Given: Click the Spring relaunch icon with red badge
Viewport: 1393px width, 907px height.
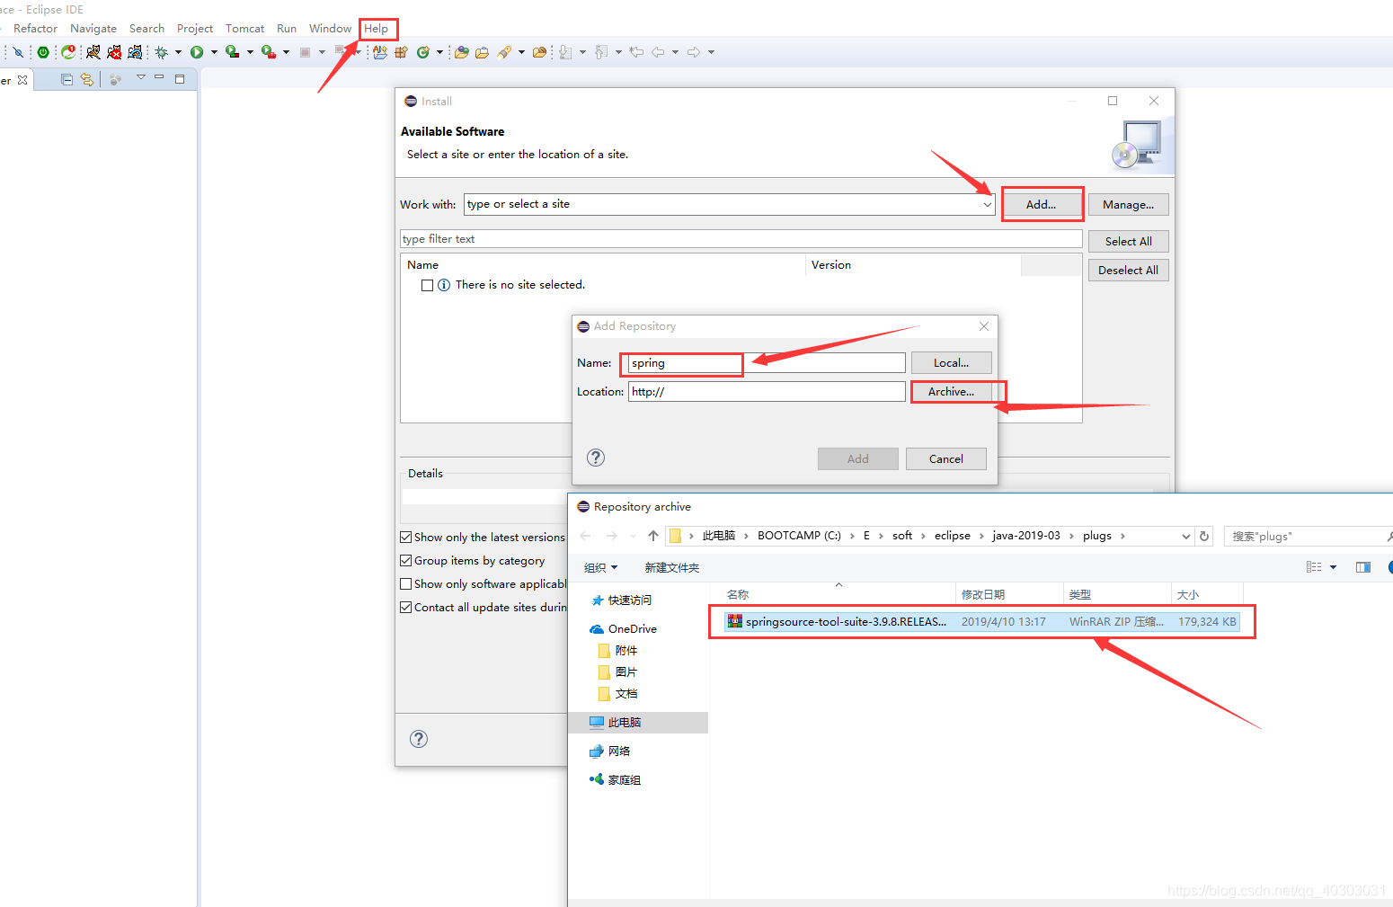Looking at the screenshot, I should click(68, 52).
